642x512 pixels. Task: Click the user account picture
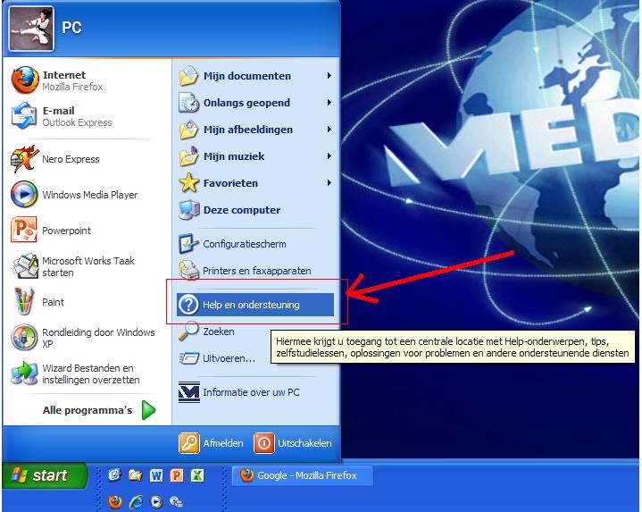pos(31,29)
